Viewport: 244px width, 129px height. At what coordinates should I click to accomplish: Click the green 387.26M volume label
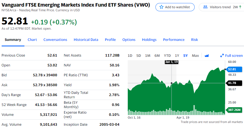coord(234,110)
